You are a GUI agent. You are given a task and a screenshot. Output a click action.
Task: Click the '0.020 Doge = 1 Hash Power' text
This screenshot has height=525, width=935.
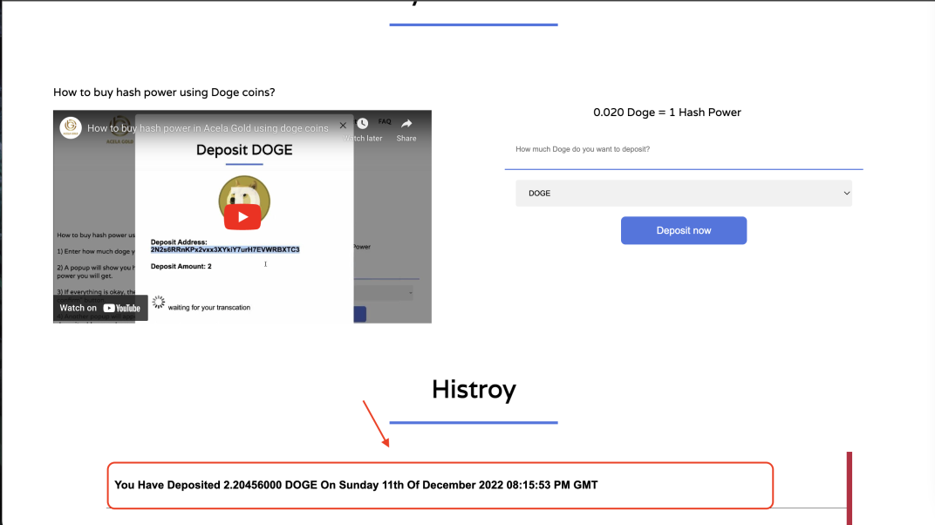tap(666, 112)
